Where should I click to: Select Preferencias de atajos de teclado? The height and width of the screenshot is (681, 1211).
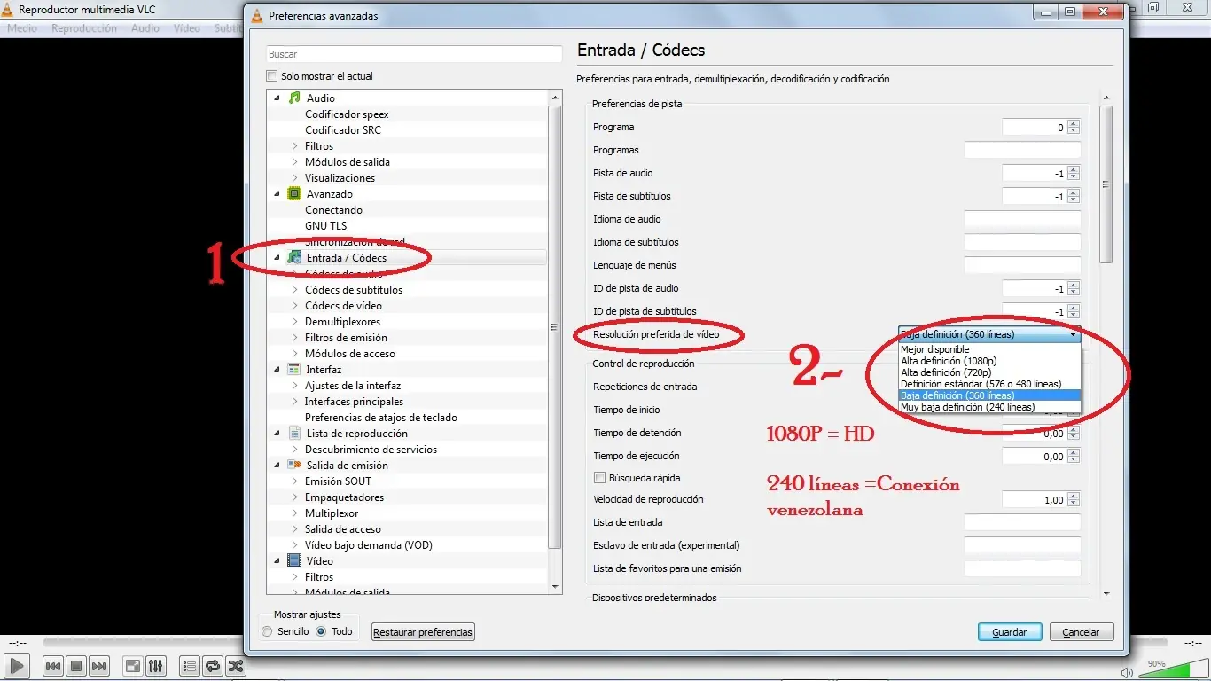[x=381, y=418]
